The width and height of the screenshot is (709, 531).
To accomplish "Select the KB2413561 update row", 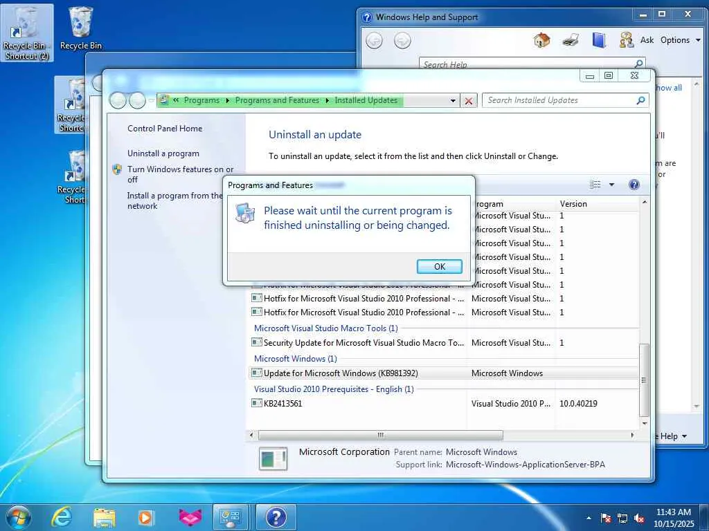I will click(x=443, y=403).
